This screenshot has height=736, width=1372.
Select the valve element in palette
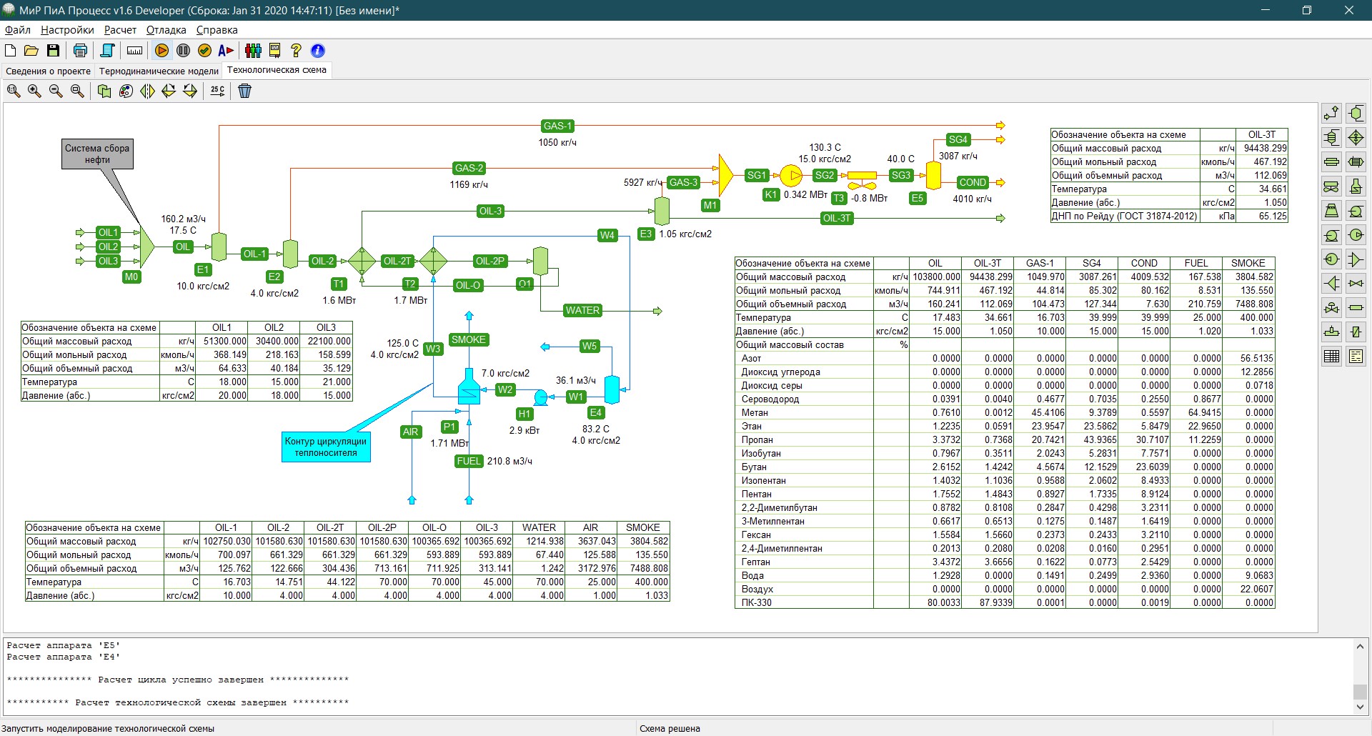[x=1356, y=284]
